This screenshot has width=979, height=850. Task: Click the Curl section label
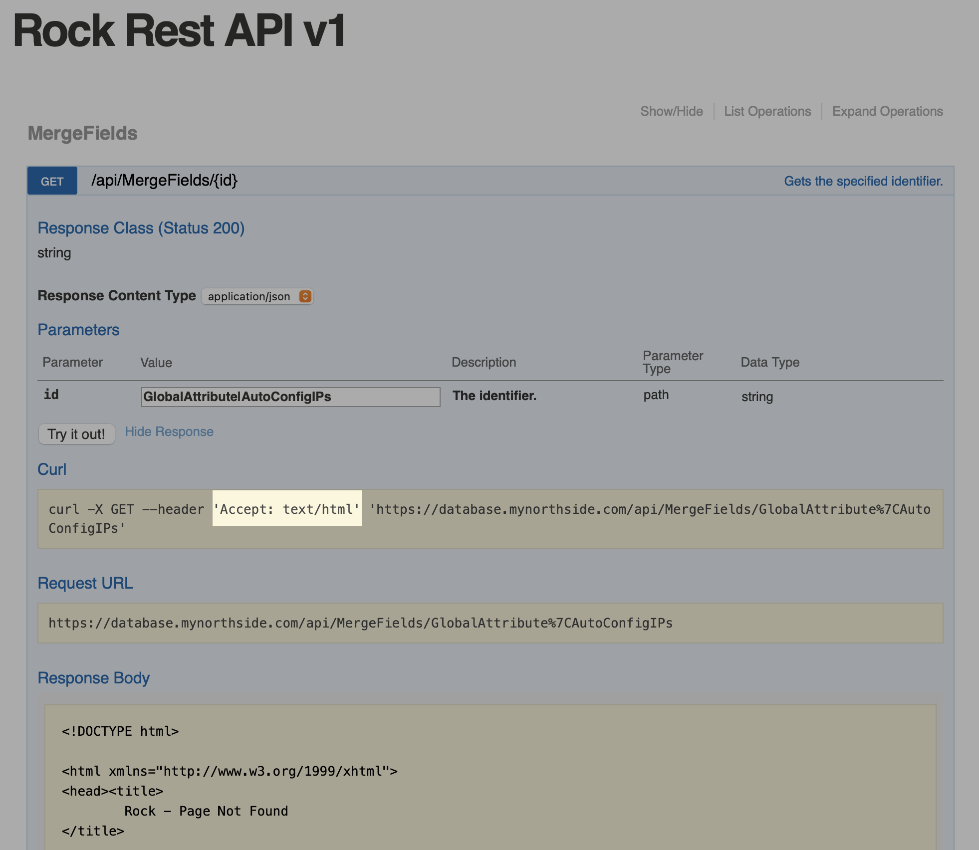pos(52,468)
